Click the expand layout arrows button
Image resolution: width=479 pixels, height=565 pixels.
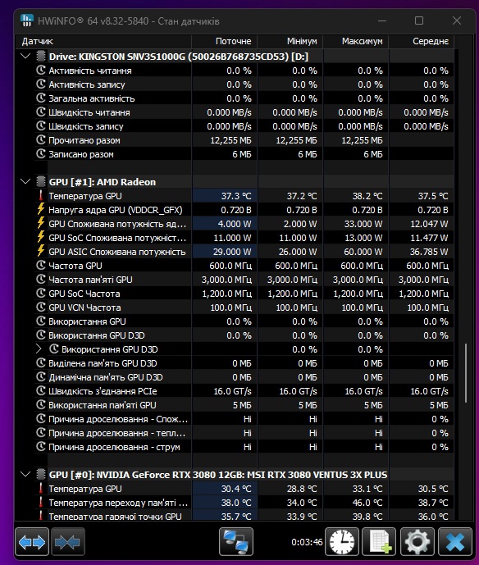32,541
